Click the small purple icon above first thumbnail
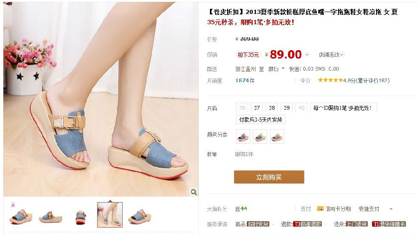 tap(13, 205)
